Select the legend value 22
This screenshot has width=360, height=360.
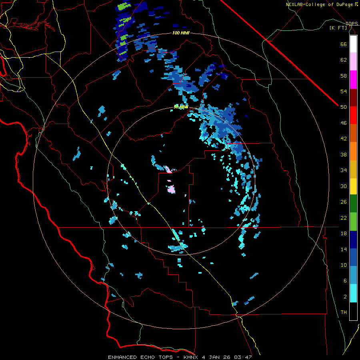tap(344, 218)
